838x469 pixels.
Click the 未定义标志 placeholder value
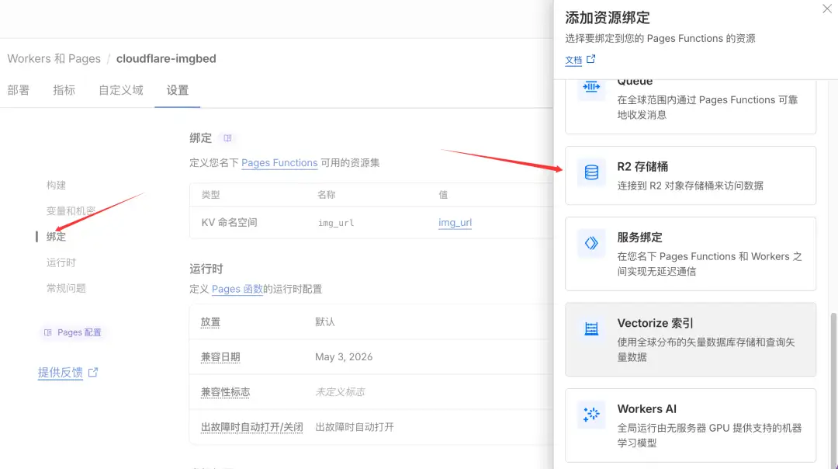[x=340, y=392]
